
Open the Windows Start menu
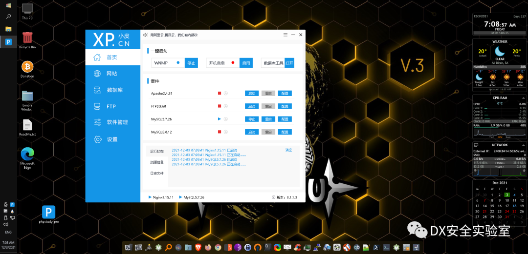(x=8, y=5)
